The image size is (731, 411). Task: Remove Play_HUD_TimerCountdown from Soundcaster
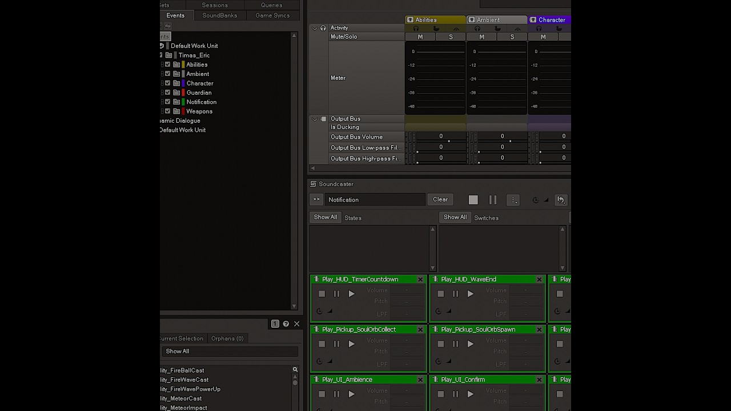click(x=420, y=279)
